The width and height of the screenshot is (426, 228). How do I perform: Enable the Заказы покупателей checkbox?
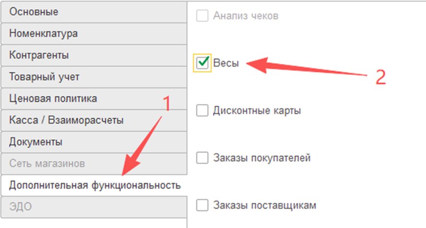202,158
